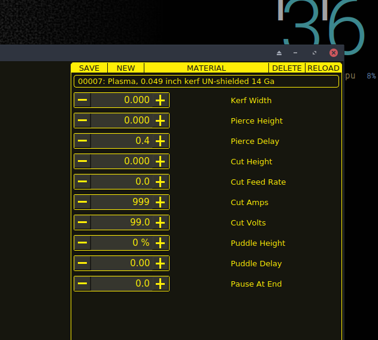Edit the Pierce Height field value
The width and height of the screenshot is (378, 340).
pyautogui.click(x=122, y=121)
